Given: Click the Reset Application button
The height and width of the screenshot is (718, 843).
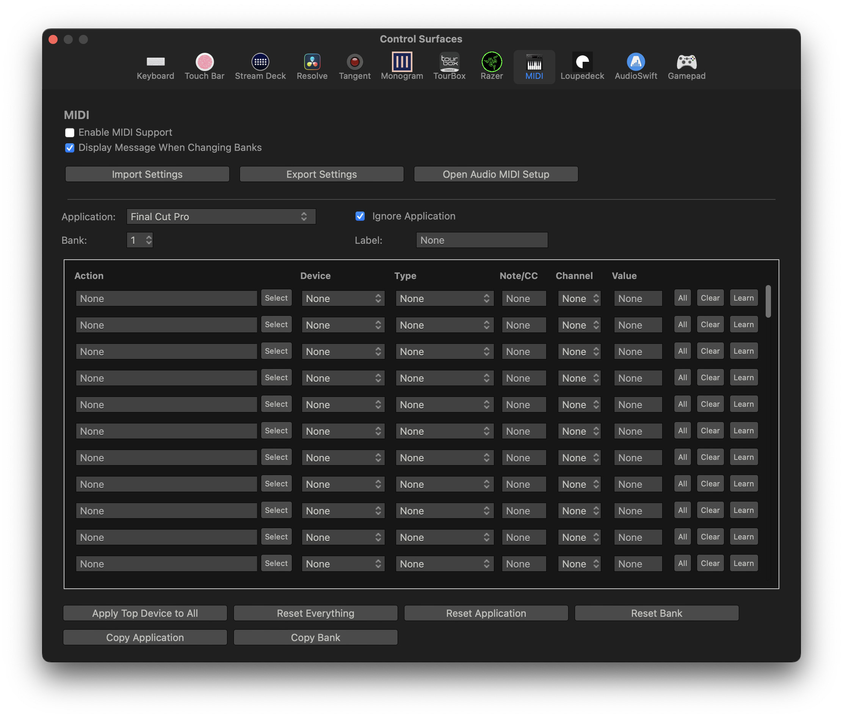Looking at the screenshot, I should click(x=486, y=613).
